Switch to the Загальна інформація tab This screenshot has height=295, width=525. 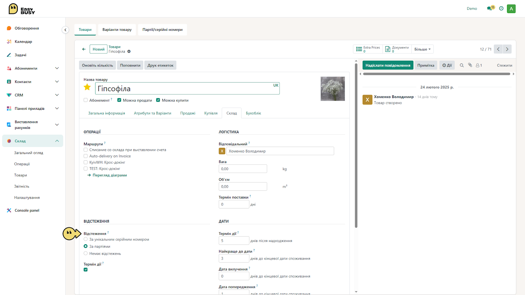[x=107, y=113]
